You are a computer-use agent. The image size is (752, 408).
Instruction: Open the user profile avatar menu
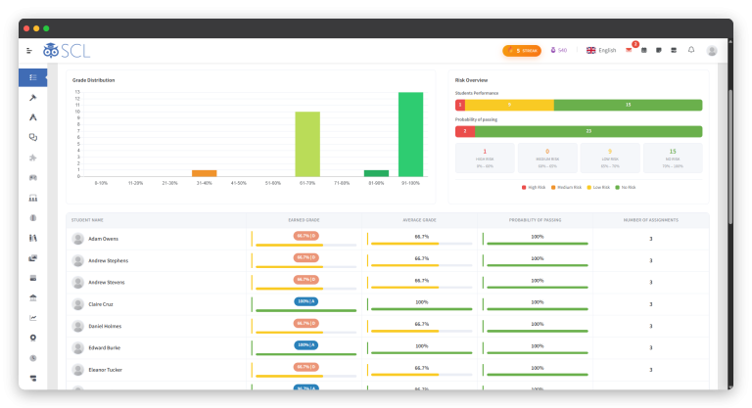pyautogui.click(x=712, y=50)
